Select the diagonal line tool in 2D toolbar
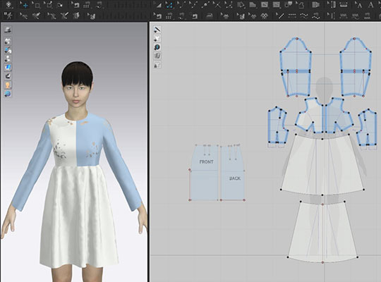This screenshot has width=381, height=282. click(281, 16)
